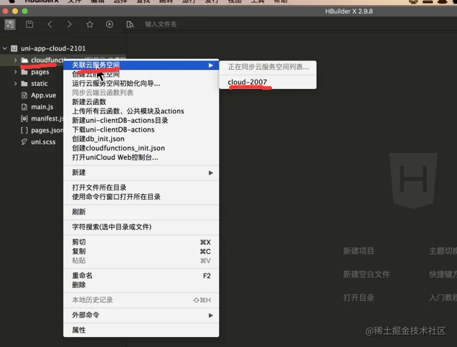Choose 字符搜索(选中目录或文件) entry
Image resolution: width=457 pixels, height=347 pixels.
(x=141, y=227)
